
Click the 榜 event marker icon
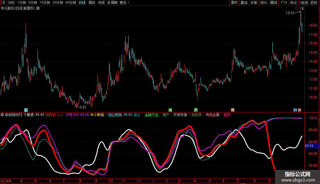[x=232, y=110]
